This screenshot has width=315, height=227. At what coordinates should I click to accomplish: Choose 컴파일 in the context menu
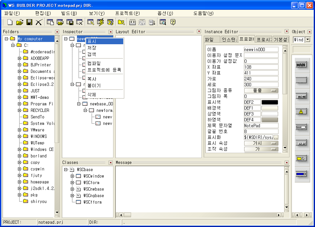[105, 63]
